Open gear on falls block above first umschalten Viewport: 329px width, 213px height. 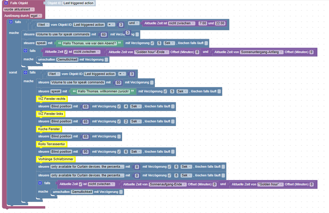tap(25, 51)
